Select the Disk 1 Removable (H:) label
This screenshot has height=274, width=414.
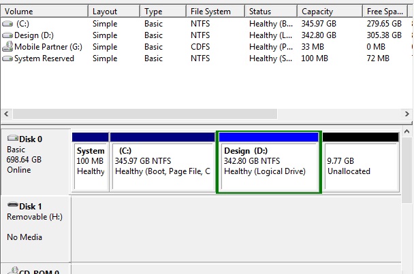coord(35,228)
